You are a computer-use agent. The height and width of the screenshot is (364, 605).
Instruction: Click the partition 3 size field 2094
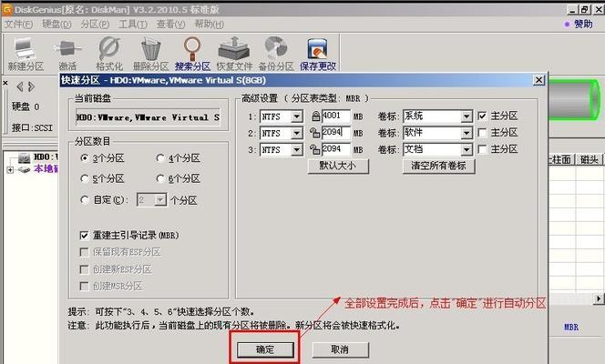coord(336,149)
